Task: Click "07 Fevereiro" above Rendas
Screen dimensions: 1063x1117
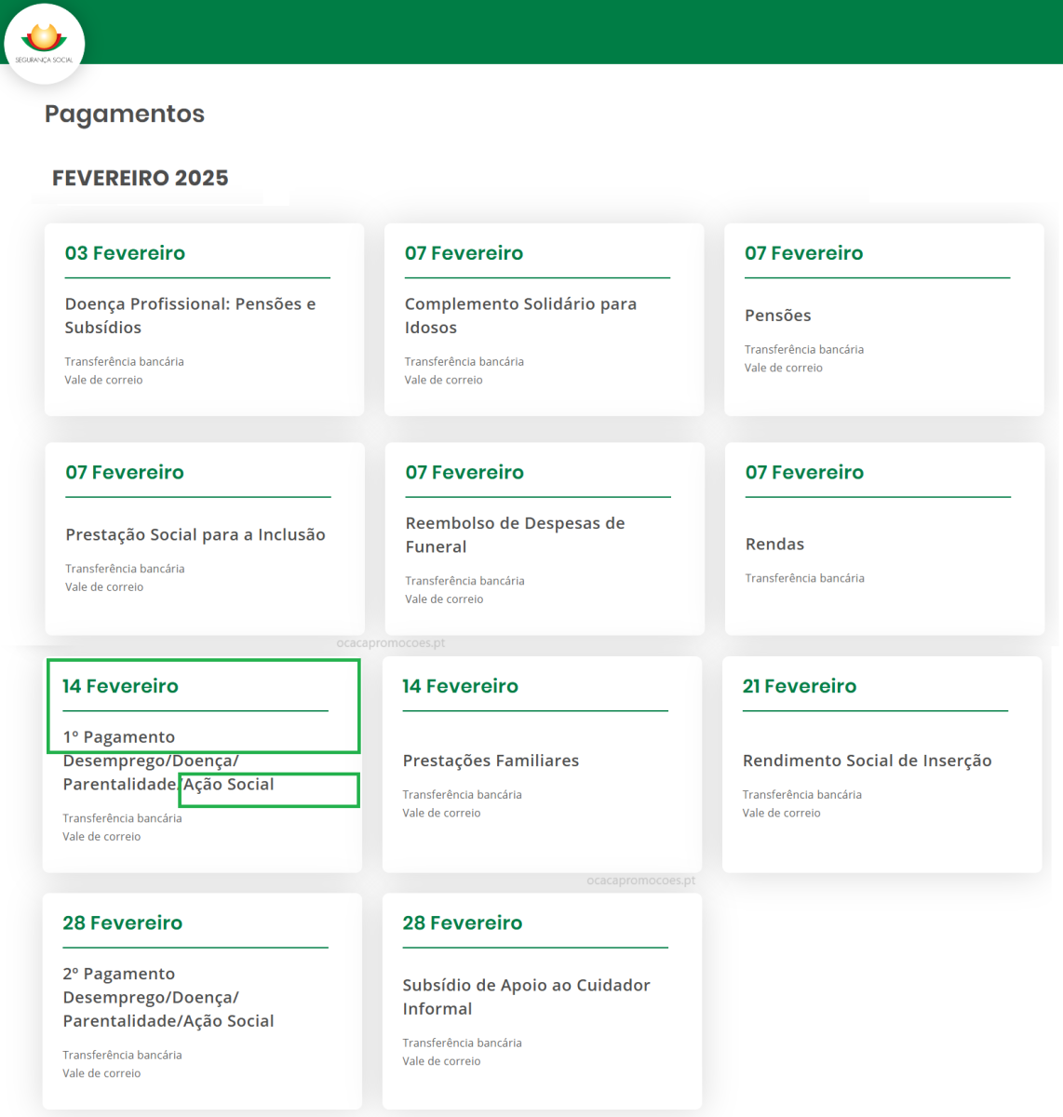Action: point(804,472)
